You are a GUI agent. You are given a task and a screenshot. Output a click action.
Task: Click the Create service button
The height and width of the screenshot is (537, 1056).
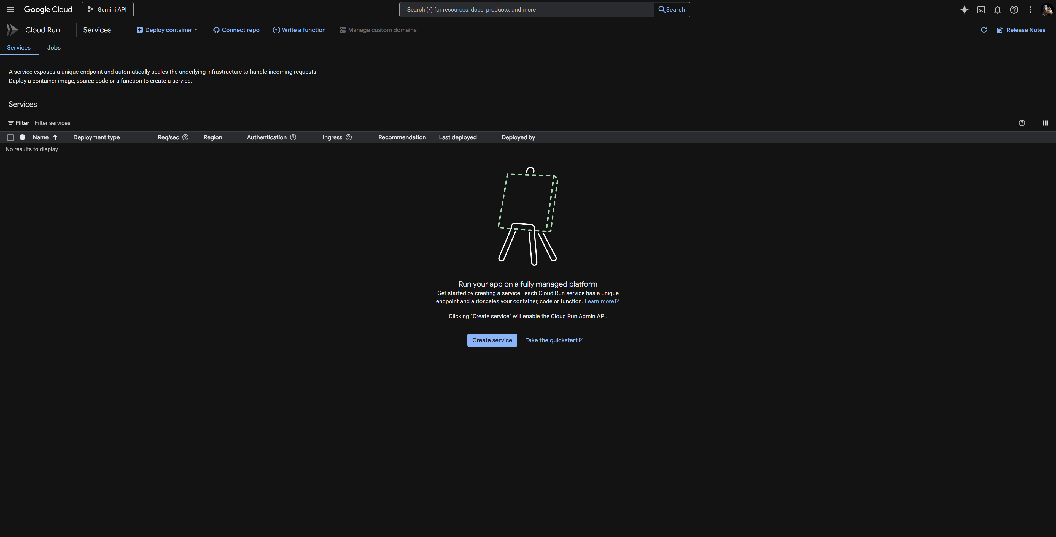[x=492, y=340]
